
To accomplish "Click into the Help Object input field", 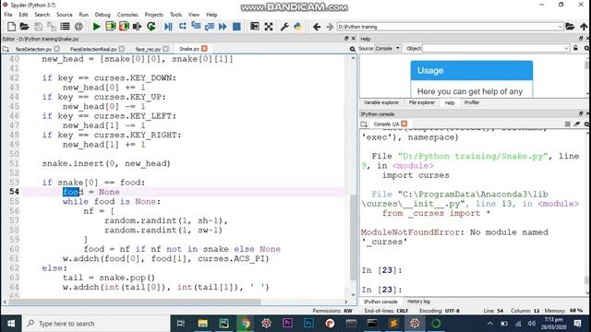I will tap(492, 48).
